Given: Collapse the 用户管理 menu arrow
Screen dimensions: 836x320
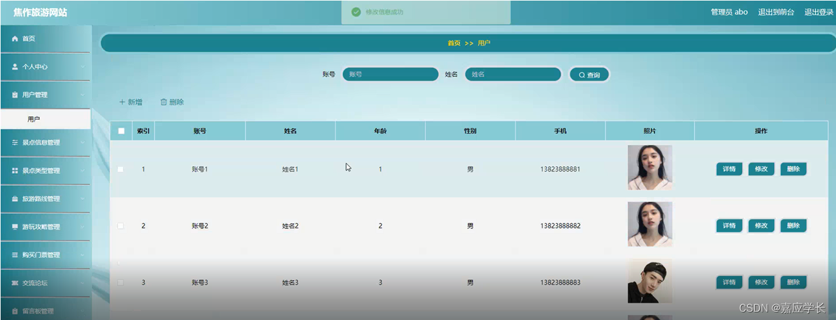Looking at the screenshot, I should [x=82, y=95].
